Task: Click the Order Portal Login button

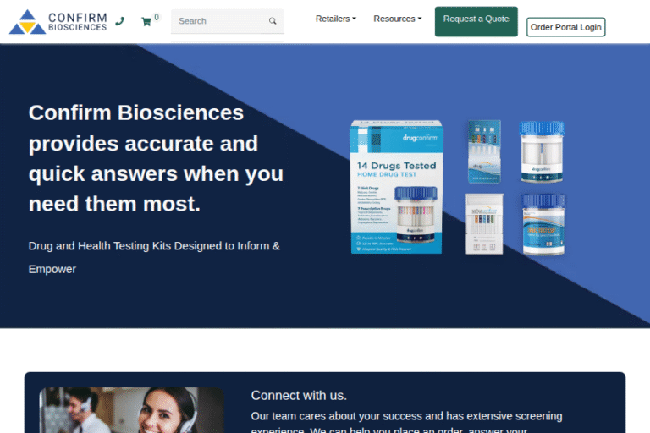Action: (565, 27)
